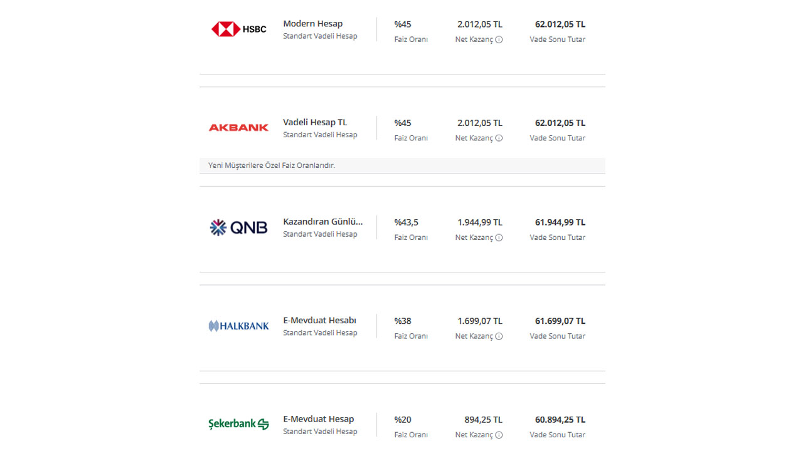Open HSBC Modern Hesap details

[312, 24]
